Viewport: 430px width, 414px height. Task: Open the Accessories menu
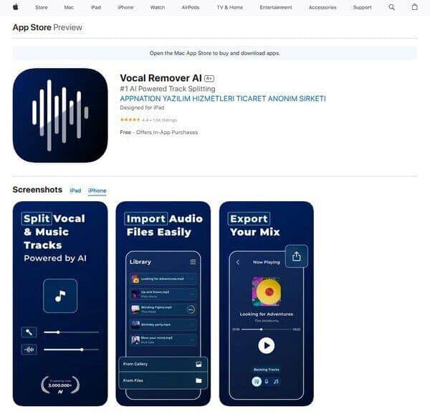coord(322,7)
